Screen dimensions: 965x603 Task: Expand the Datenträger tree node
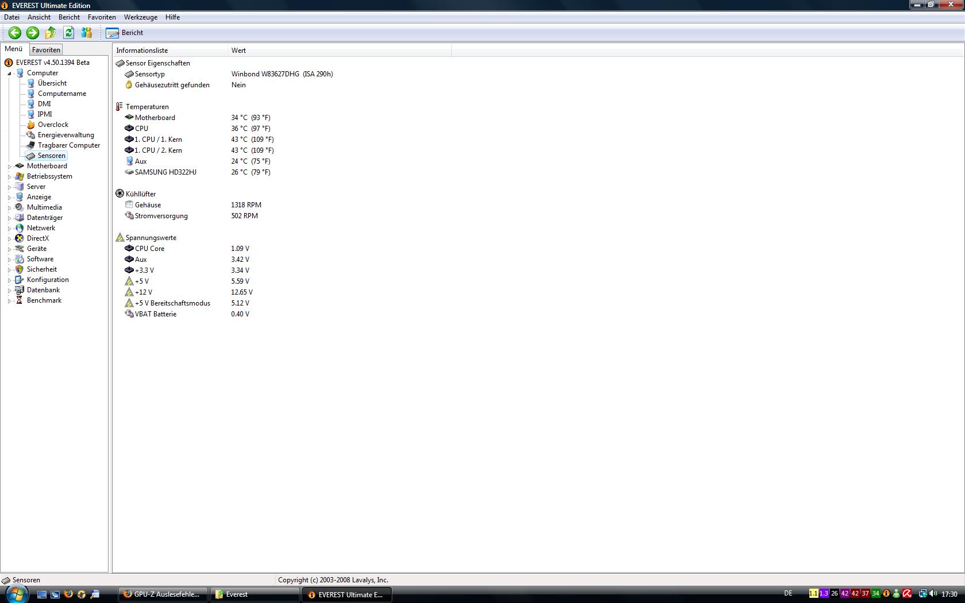[10, 218]
